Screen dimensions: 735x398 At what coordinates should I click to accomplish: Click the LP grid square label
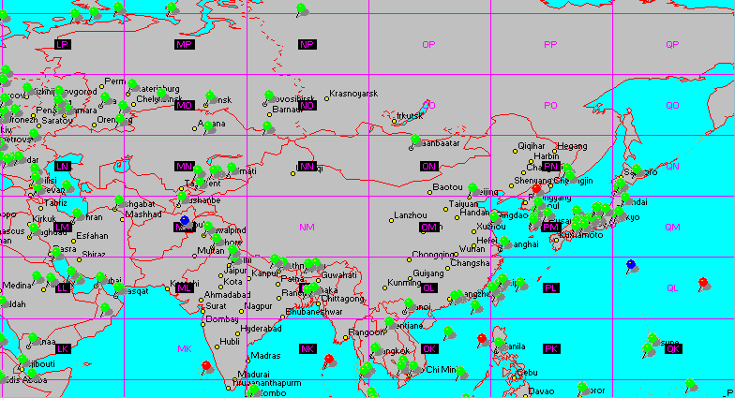pyautogui.click(x=62, y=45)
